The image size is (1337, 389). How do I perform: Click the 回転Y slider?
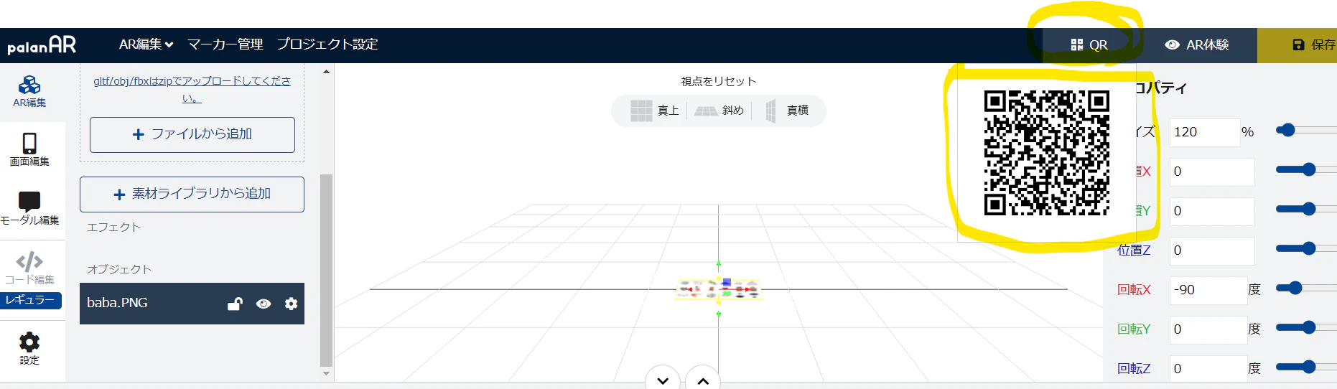1306,327
